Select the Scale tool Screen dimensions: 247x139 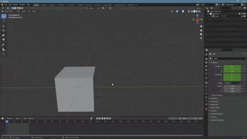(x=3, y=35)
